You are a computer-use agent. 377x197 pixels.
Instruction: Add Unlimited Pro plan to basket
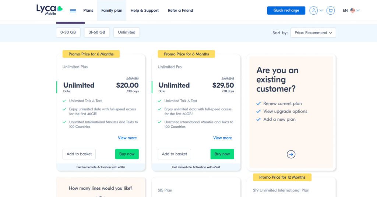[x=175, y=154]
